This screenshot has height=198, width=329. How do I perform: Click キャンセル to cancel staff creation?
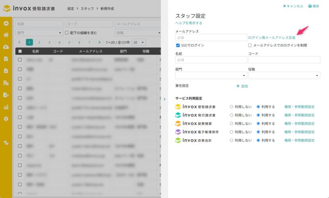[x=293, y=6]
